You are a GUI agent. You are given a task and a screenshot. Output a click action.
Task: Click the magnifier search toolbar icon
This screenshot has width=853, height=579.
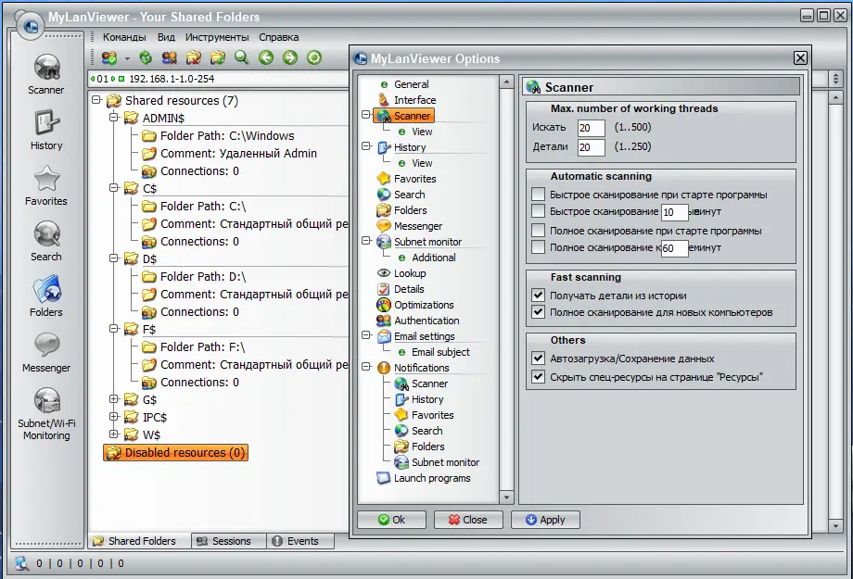point(241,57)
